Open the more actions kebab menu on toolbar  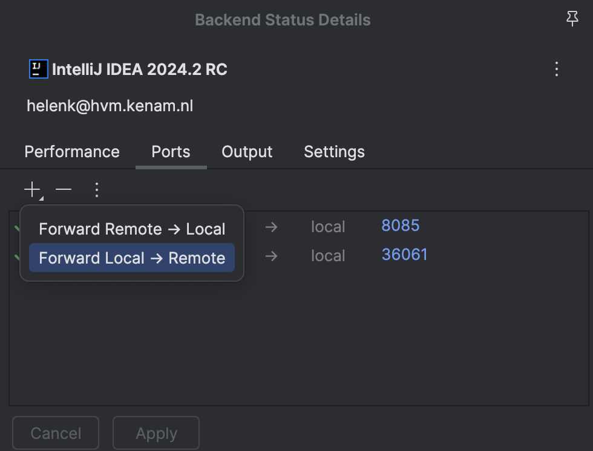(x=97, y=189)
